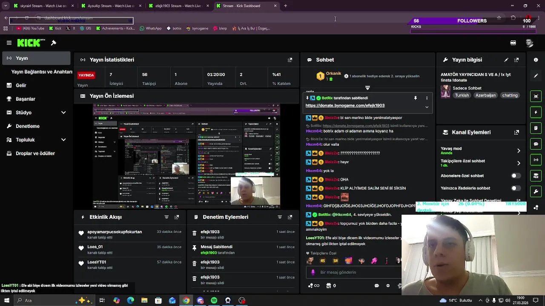The height and width of the screenshot is (306, 545).
Task: Open the WhatsApp bookmark
Action: (x=151, y=28)
